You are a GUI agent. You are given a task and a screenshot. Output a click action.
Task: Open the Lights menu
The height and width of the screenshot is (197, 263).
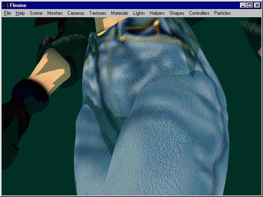[x=139, y=13]
